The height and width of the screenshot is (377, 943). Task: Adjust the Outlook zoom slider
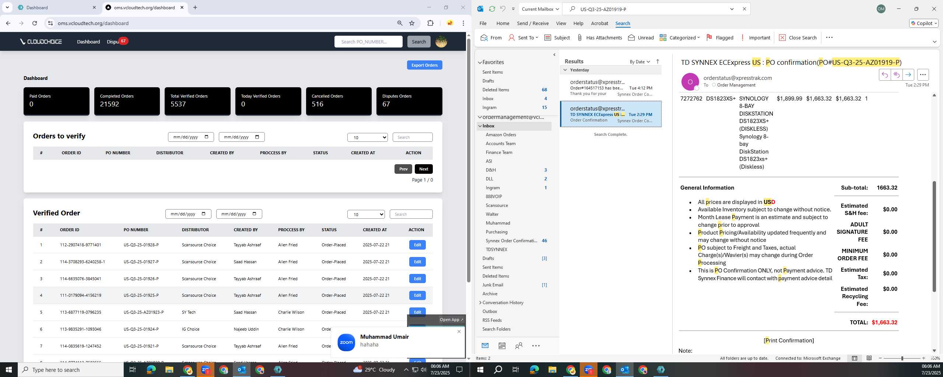[x=902, y=358]
